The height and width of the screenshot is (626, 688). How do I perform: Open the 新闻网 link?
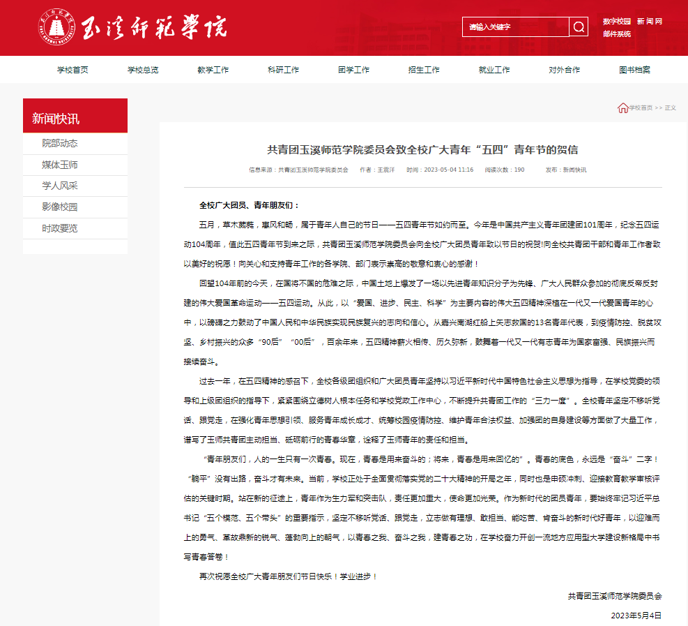(649, 22)
